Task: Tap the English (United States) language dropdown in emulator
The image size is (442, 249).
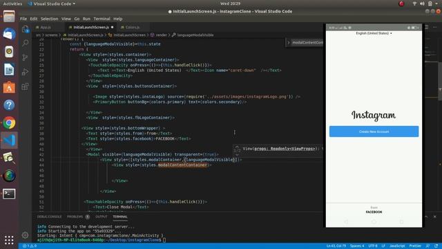Action: [x=374, y=33]
